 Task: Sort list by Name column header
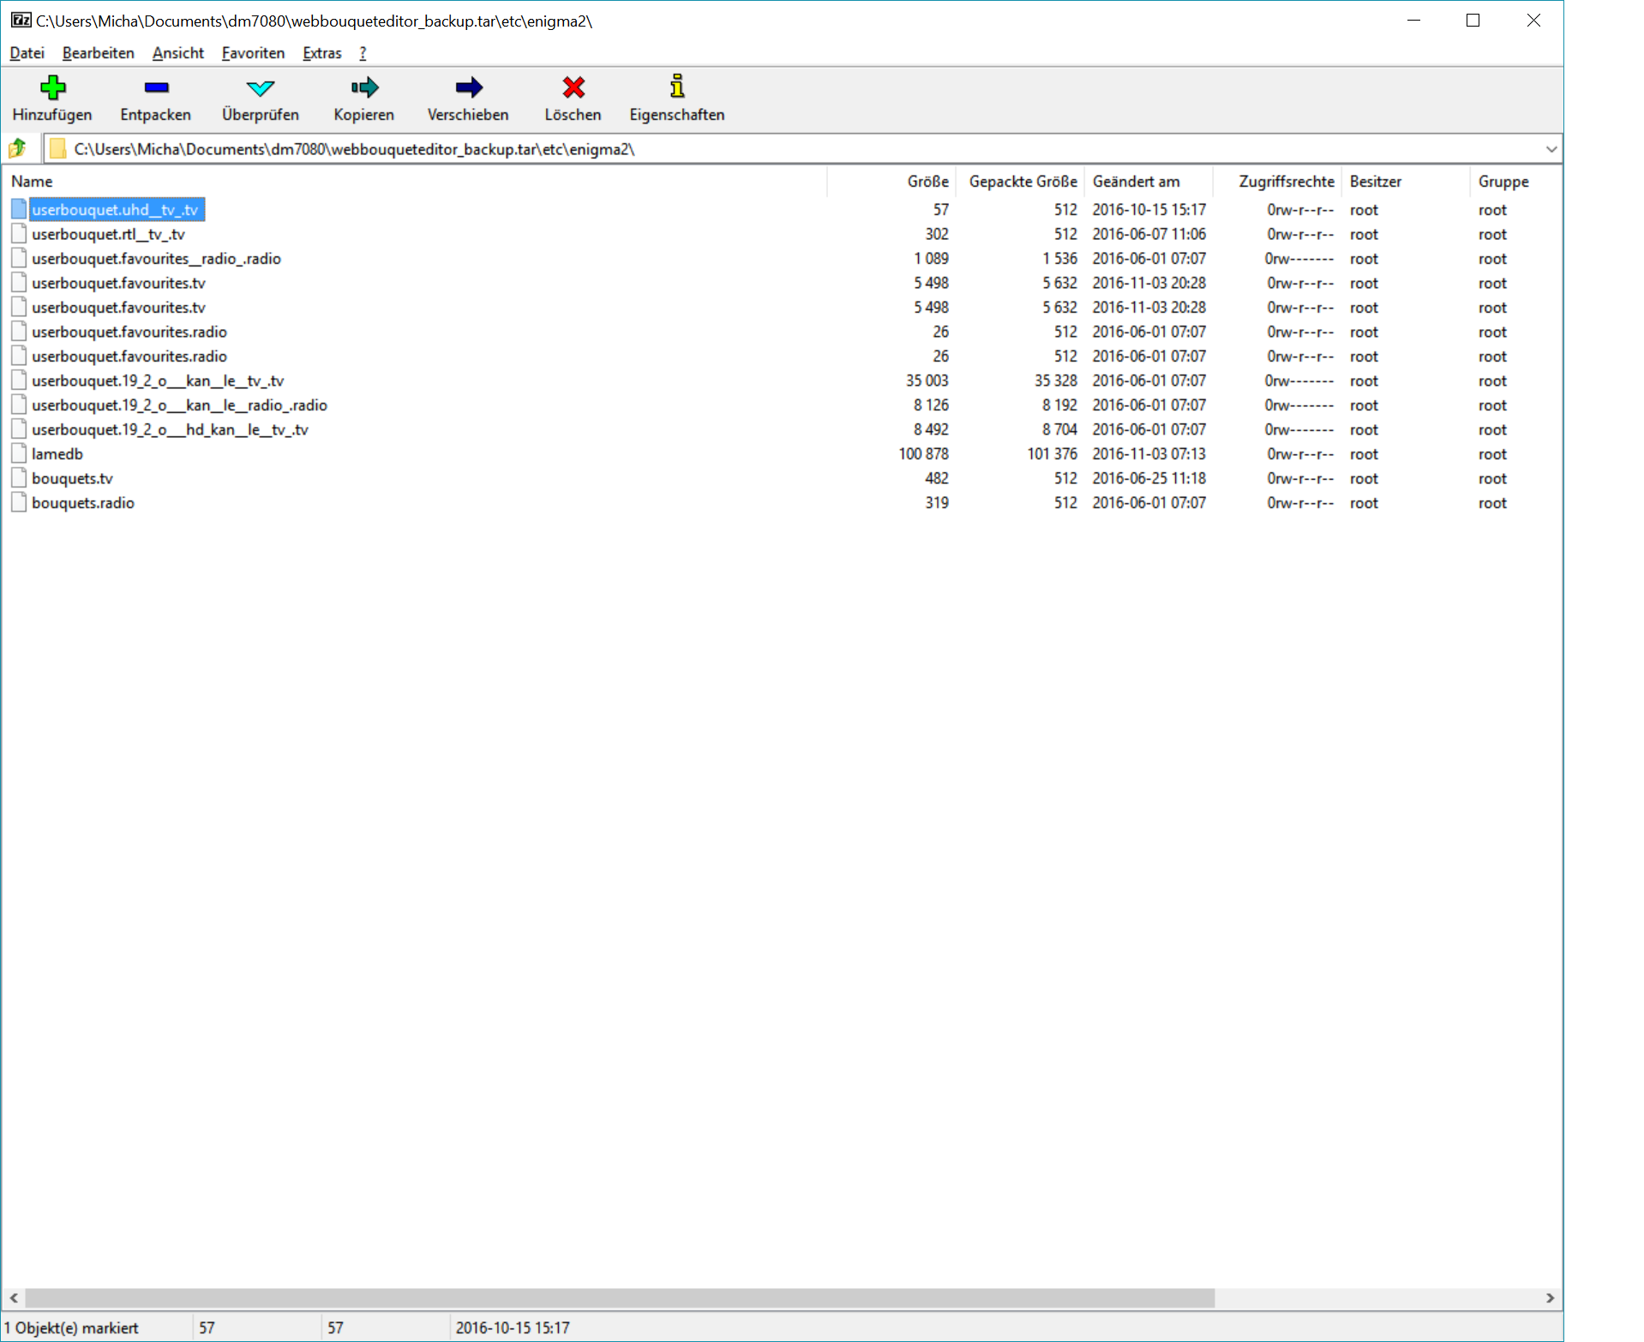click(33, 182)
